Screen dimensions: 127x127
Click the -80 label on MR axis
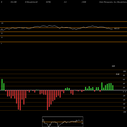pyautogui.click(x=124, y=108)
